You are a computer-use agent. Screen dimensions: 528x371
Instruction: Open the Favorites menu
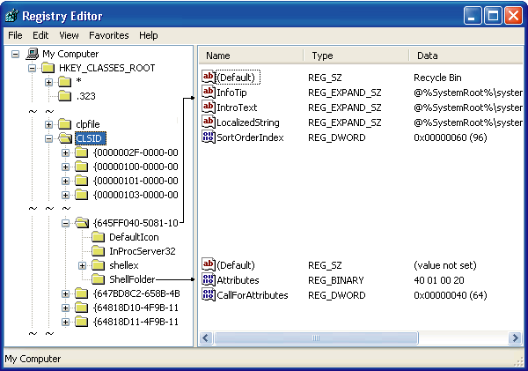tap(108, 35)
